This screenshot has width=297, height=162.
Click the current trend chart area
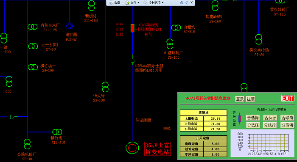coord(262,143)
